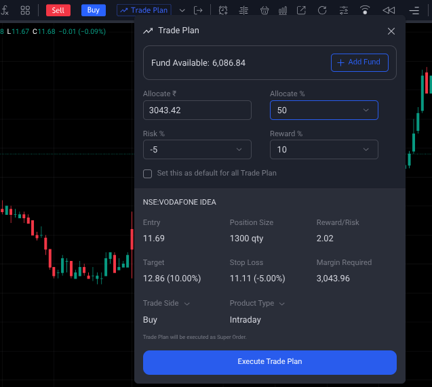Open the basket icon in toolbar
This screenshot has height=387, width=432.
pos(264,10)
